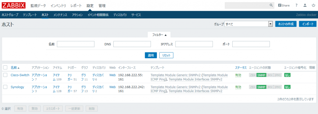Click the search magnifier icon
Viewport: 318px width, 114px height.
tap(271, 5)
